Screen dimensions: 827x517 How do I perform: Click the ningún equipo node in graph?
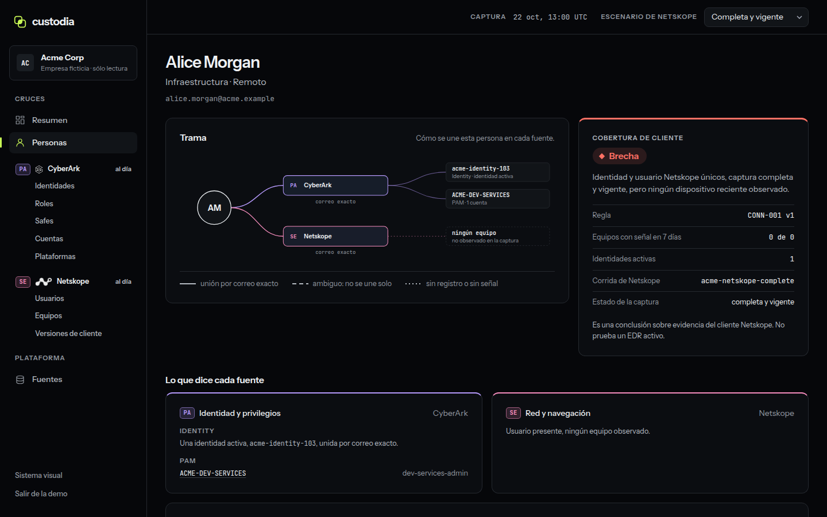(498, 236)
